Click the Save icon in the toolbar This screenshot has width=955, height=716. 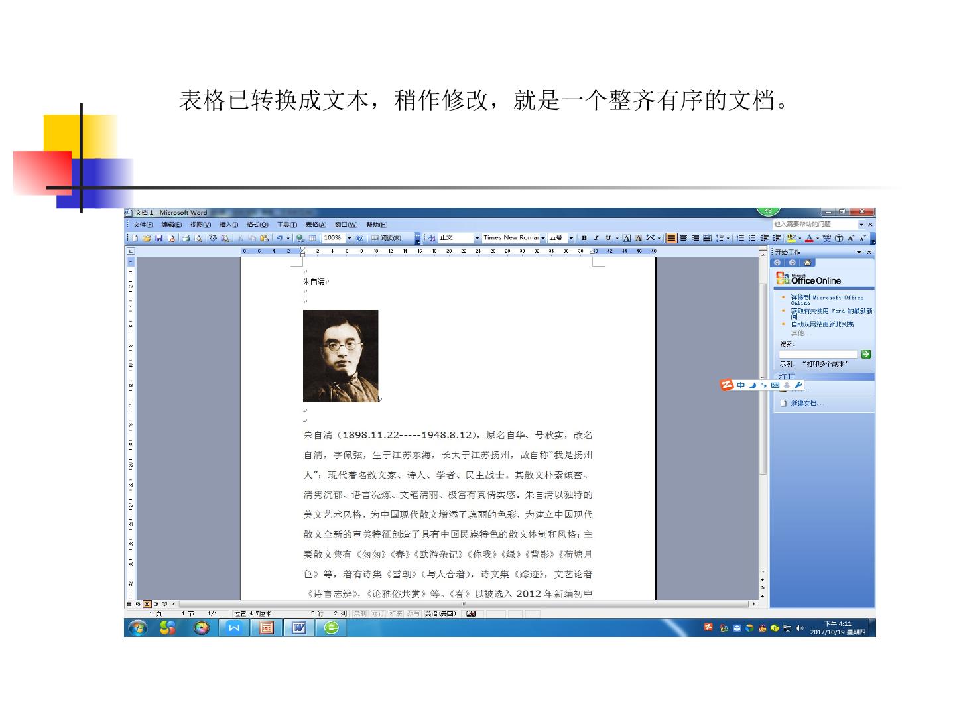[159, 238]
